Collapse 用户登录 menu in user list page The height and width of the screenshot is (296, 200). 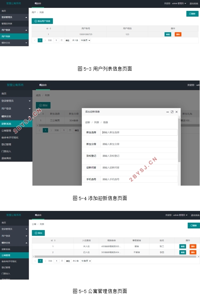[x=14, y=30]
